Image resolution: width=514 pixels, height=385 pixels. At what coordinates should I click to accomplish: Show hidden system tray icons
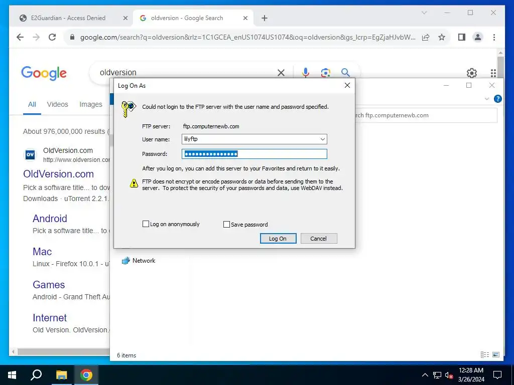tap(425, 375)
